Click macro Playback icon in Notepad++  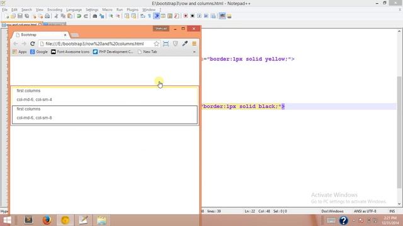tap(199, 16)
